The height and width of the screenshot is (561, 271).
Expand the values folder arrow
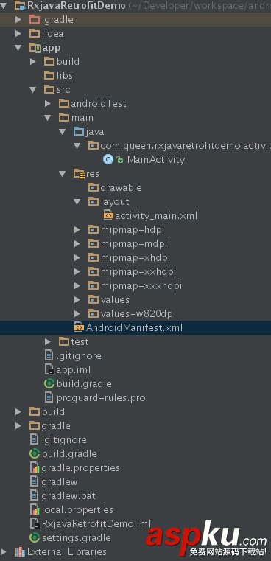(x=77, y=300)
